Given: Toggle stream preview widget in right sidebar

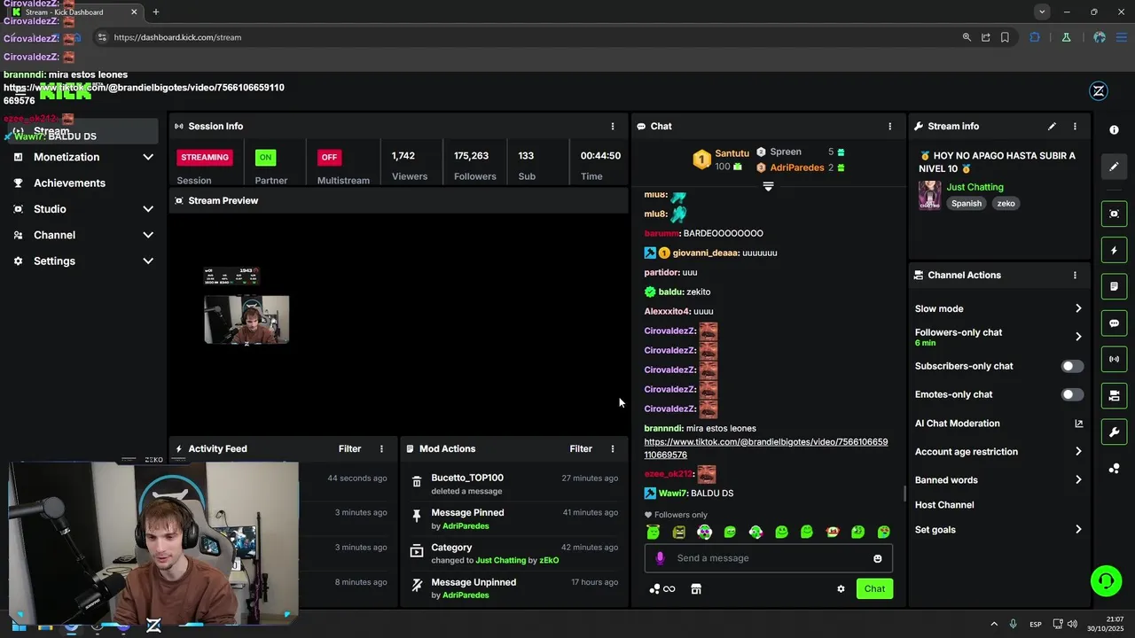Looking at the screenshot, I should (1114, 214).
